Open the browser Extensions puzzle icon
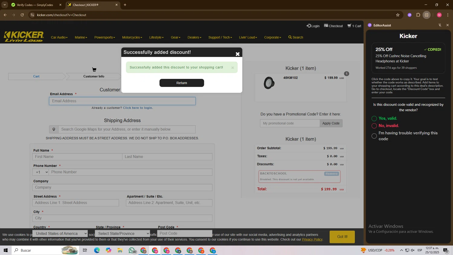453x255 pixels. pyautogui.click(x=418, y=15)
